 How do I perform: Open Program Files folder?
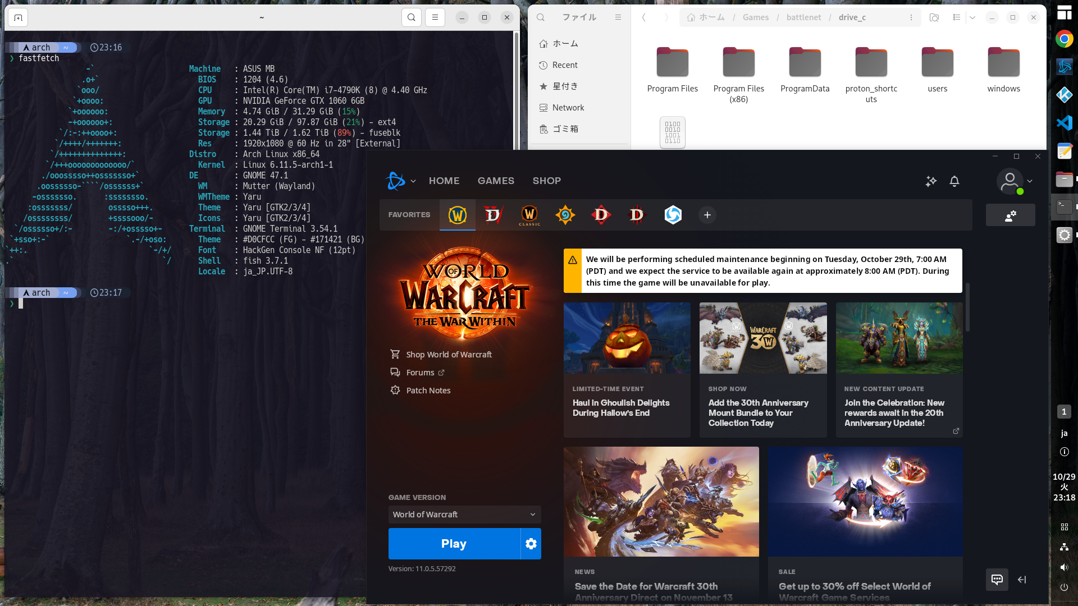pyautogui.click(x=673, y=70)
